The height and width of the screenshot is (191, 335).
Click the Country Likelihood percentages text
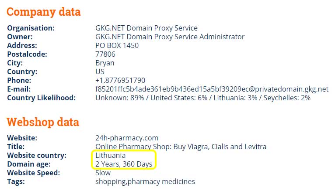coord(203,98)
